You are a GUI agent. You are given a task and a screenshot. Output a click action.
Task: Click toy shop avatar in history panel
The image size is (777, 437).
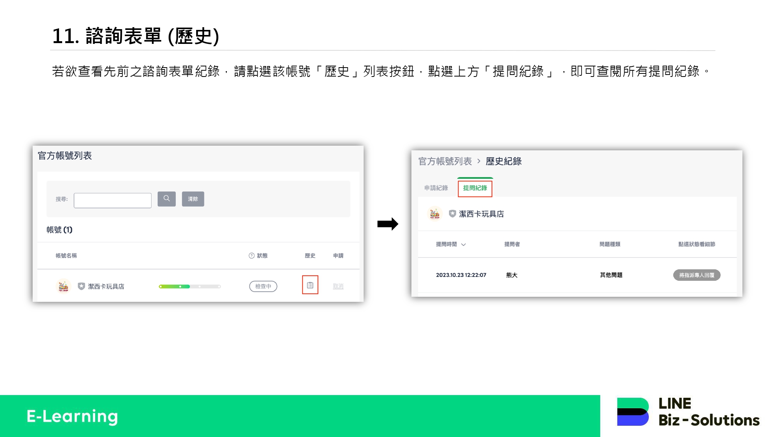point(435,214)
